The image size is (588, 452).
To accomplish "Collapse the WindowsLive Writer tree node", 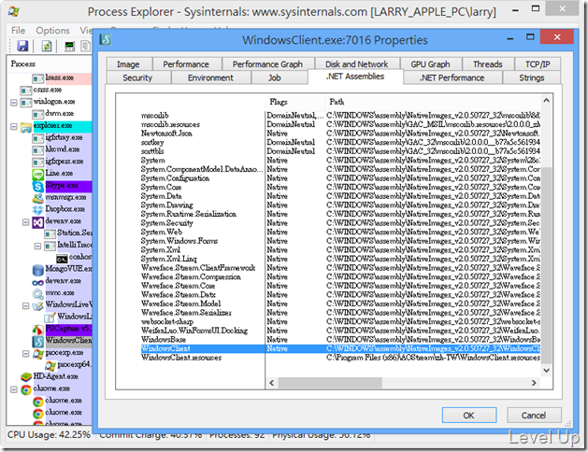I will (x=26, y=305).
